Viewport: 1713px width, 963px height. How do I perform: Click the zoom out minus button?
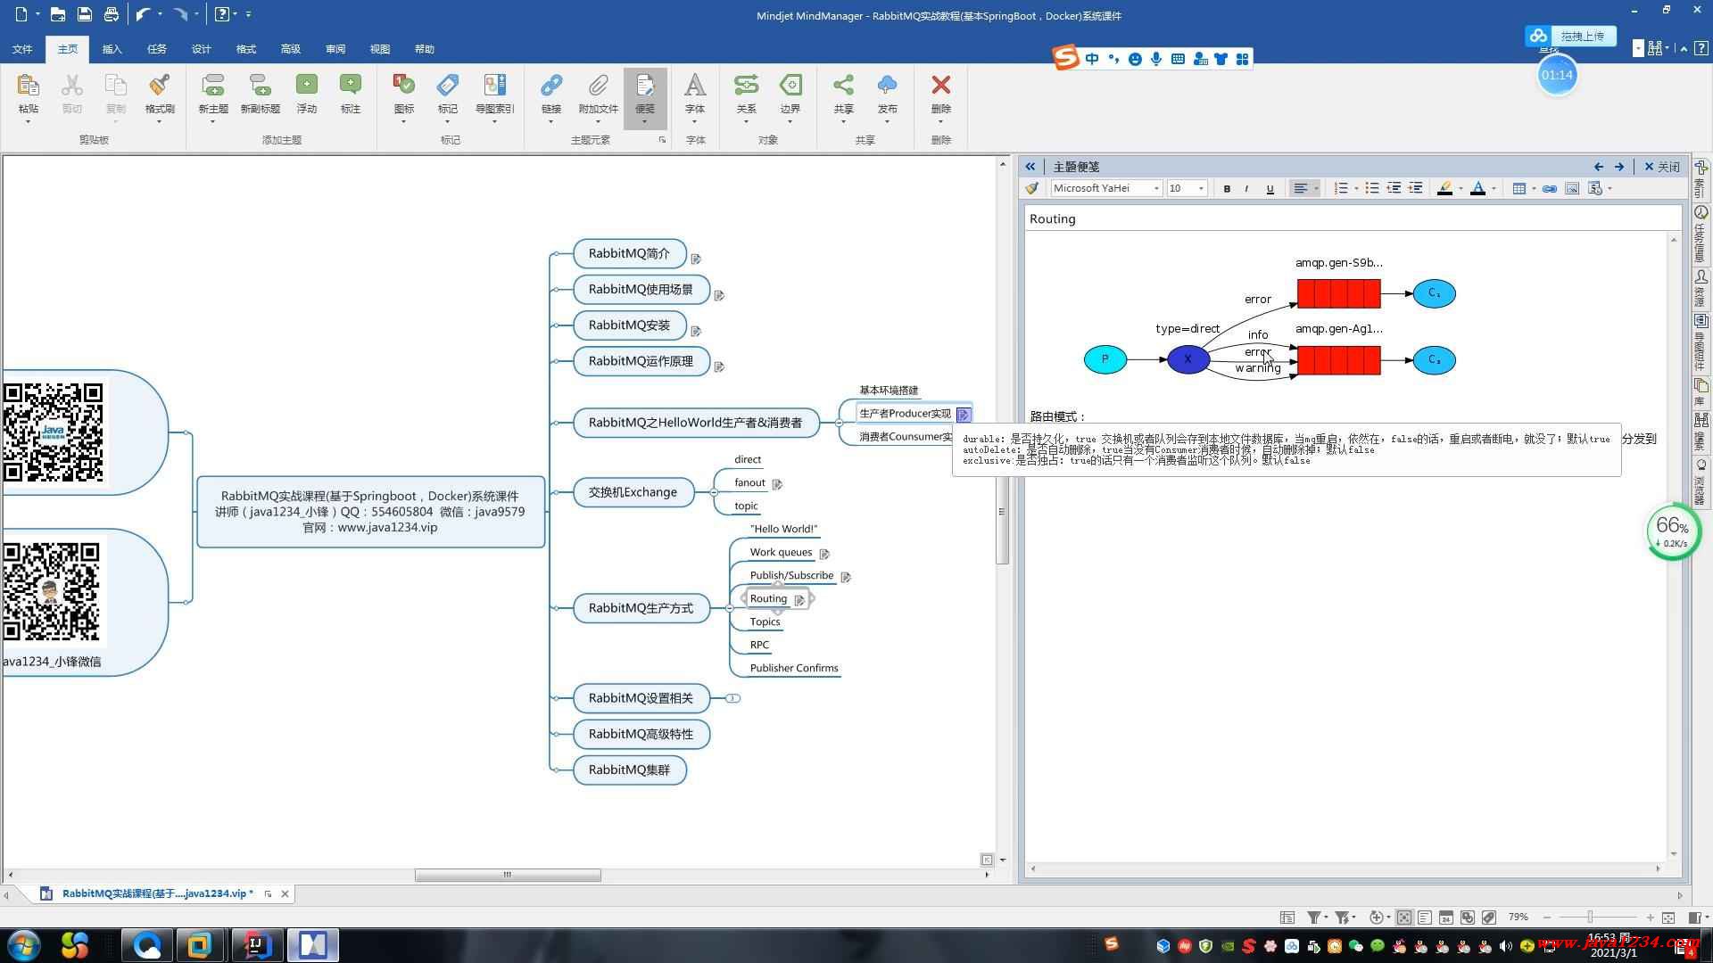1546,917
